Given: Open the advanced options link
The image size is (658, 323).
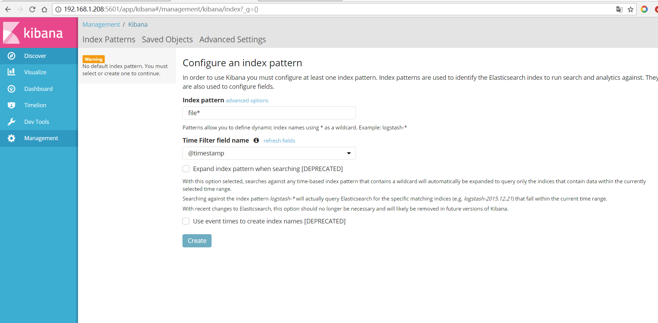Looking at the screenshot, I should click(x=247, y=100).
